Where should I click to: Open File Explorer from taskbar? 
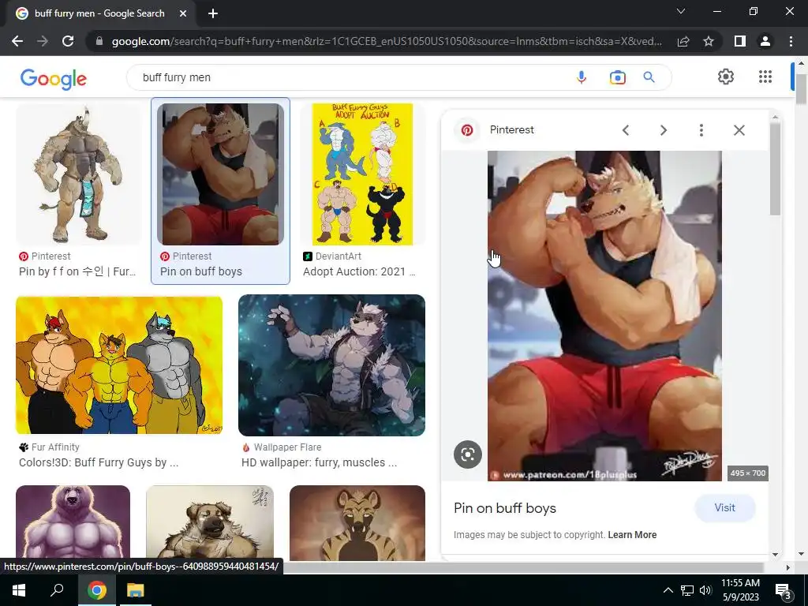click(136, 590)
